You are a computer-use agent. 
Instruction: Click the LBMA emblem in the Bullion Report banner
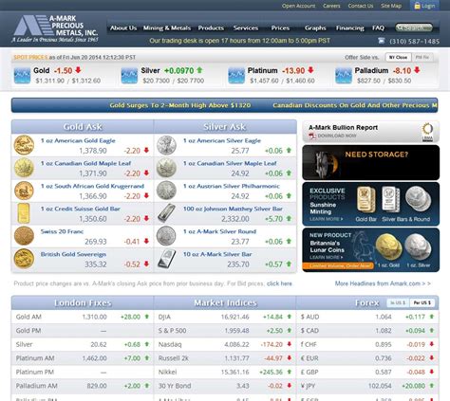tap(427, 132)
